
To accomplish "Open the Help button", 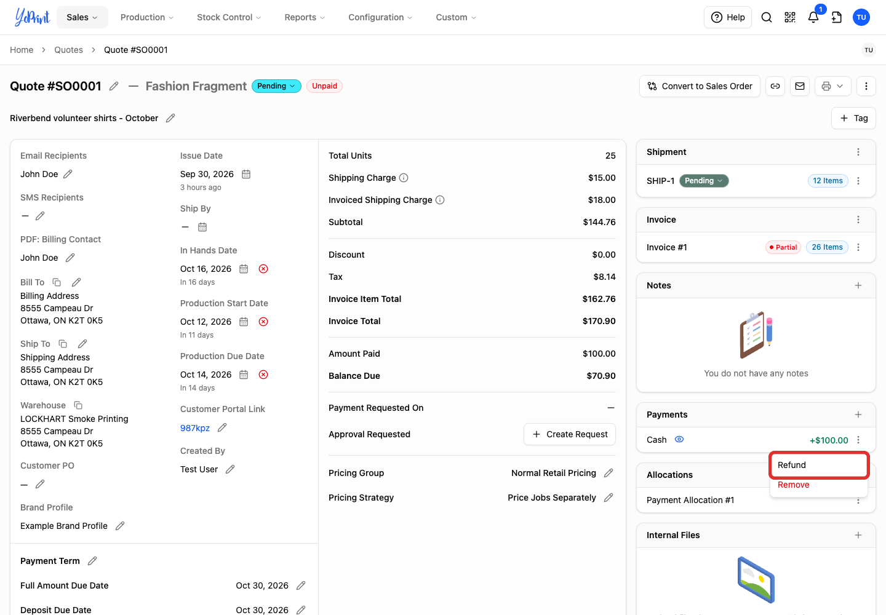I will [x=728, y=17].
